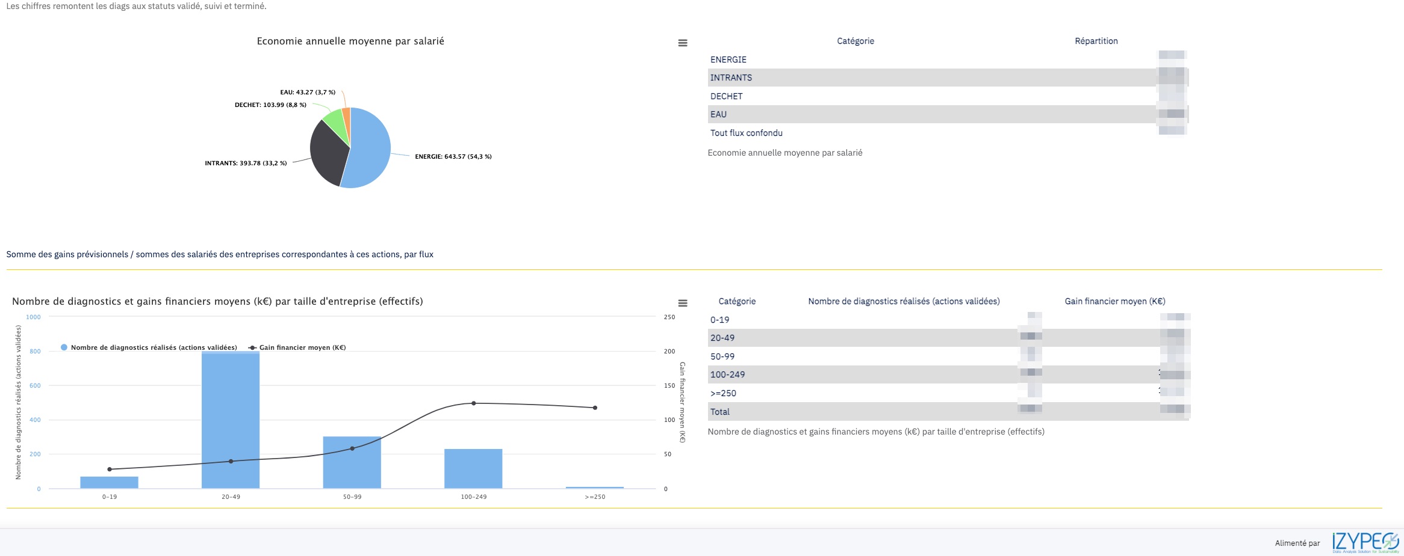Select the 100-249 row in the size table
This screenshot has width=1404, height=556.
click(x=949, y=374)
